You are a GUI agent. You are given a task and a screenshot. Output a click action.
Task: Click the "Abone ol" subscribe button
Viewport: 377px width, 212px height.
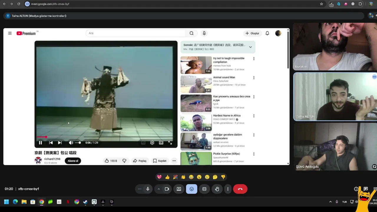click(73, 161)
